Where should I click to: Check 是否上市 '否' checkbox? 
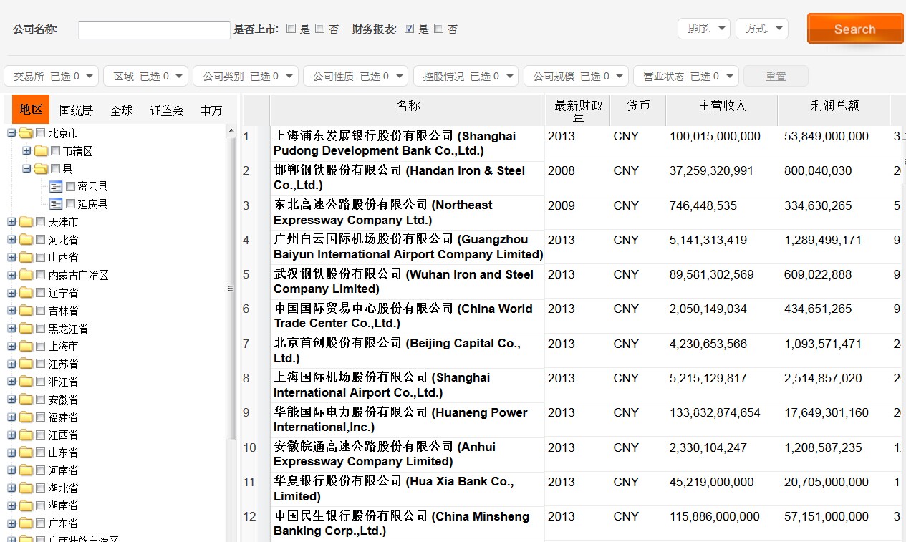tap(319, 29)
